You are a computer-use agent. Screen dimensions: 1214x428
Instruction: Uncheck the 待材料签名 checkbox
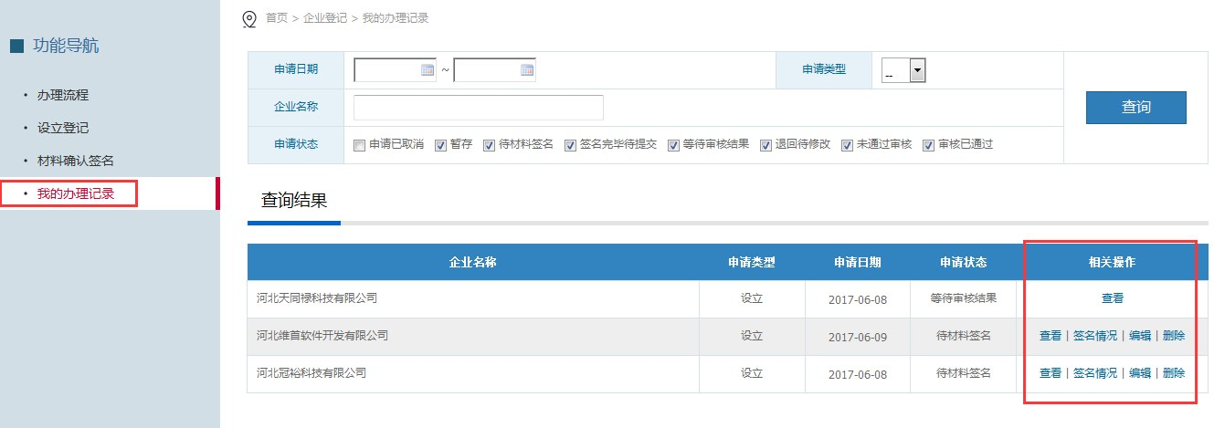[x=489, y=145]
